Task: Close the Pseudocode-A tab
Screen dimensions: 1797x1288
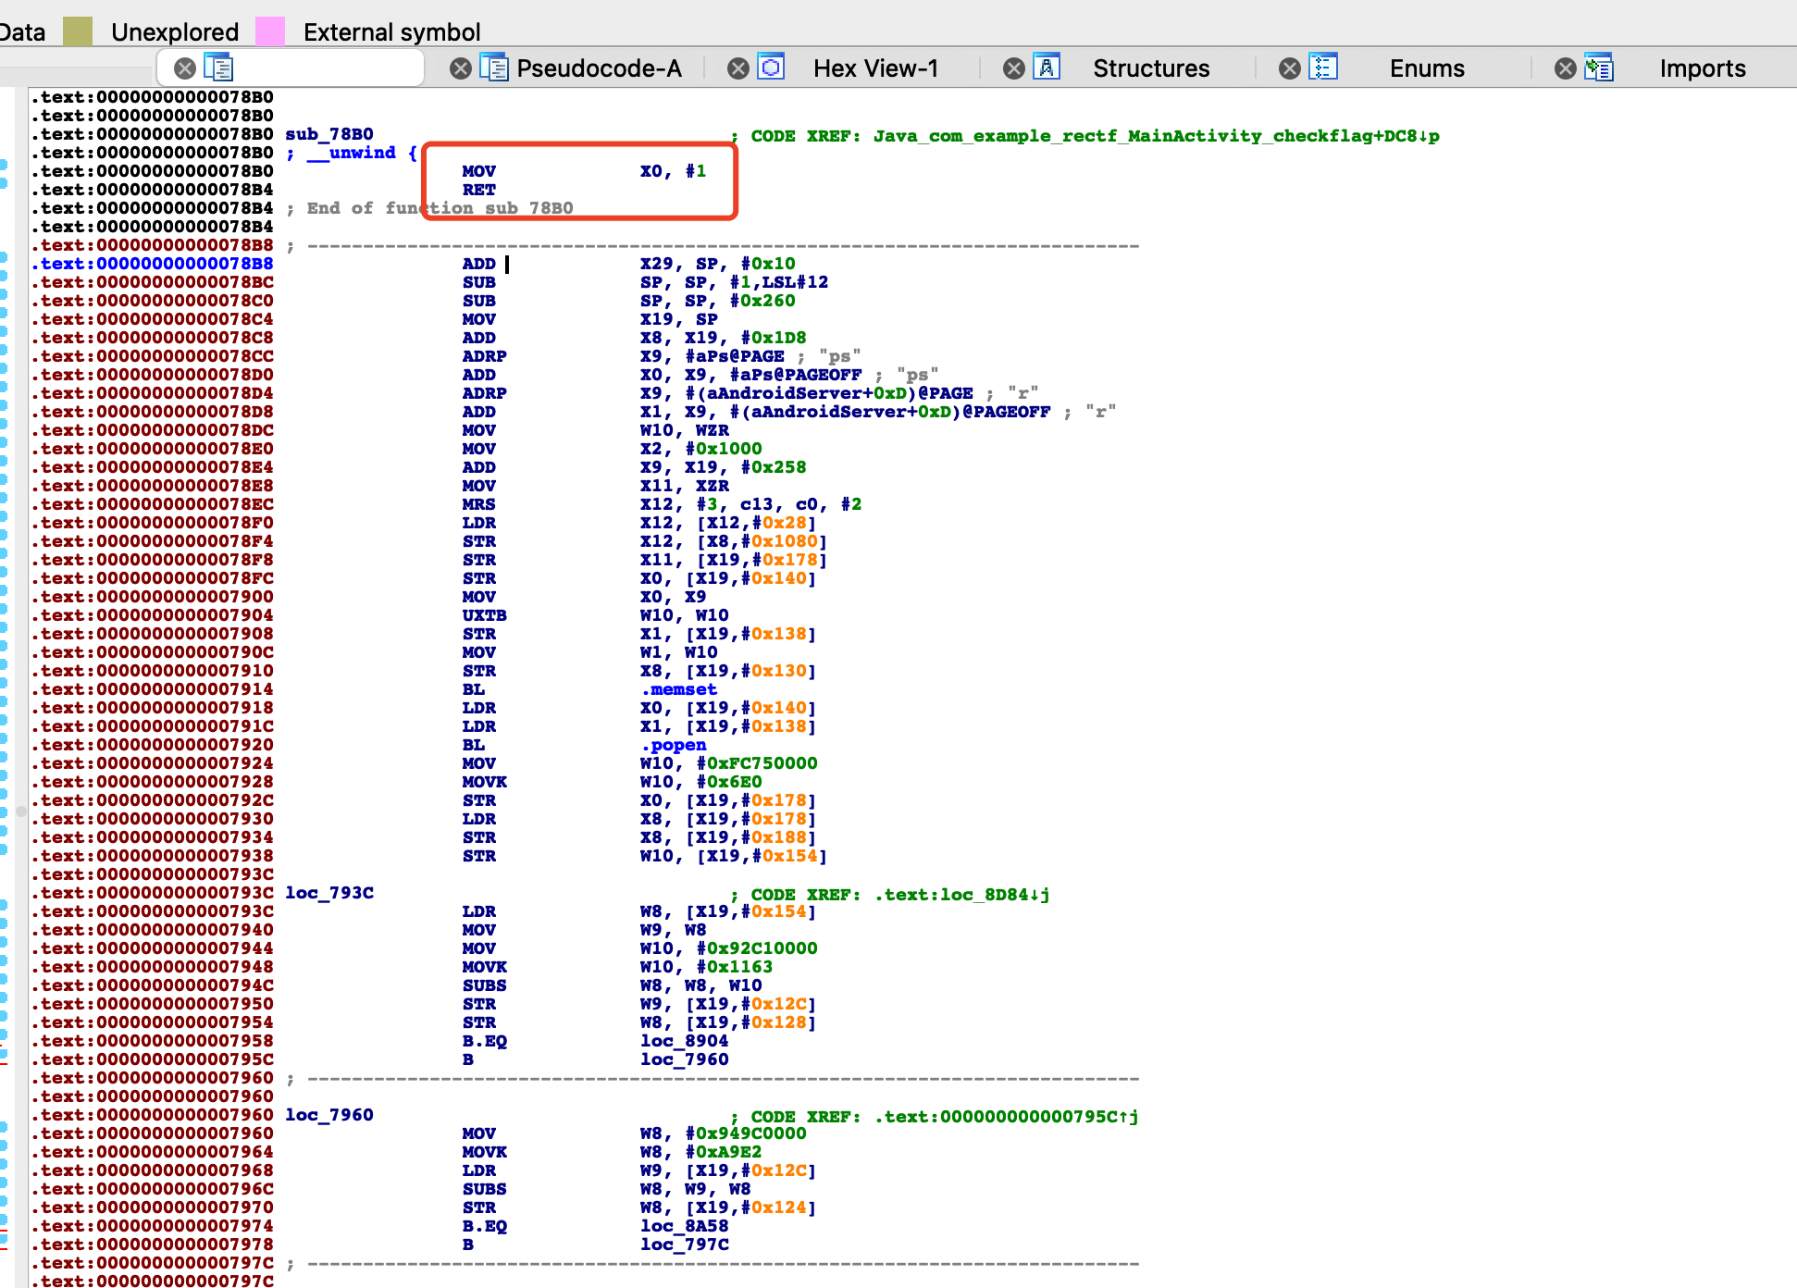Action: click(460, 68)
